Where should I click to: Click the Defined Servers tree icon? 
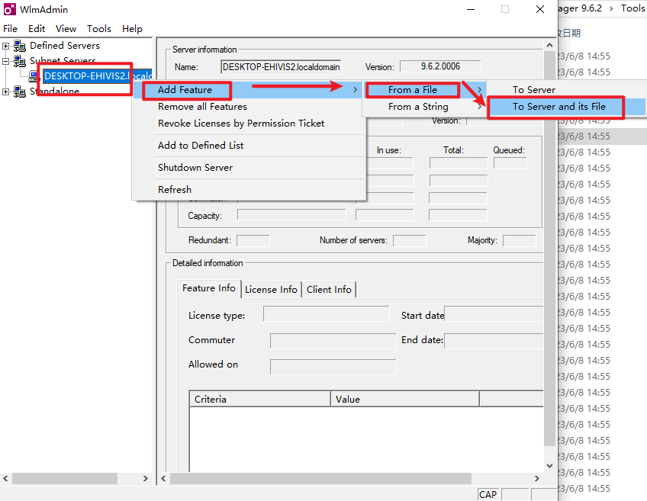[x=19, y=46]
